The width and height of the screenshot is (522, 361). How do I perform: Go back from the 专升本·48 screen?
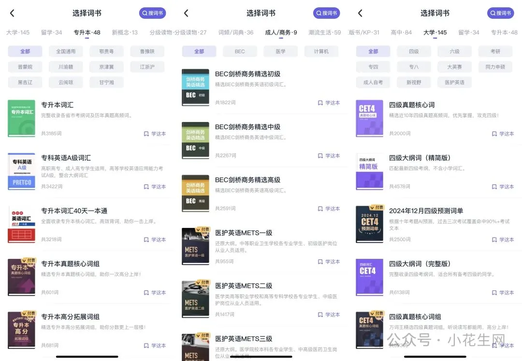tap(12, 14)
